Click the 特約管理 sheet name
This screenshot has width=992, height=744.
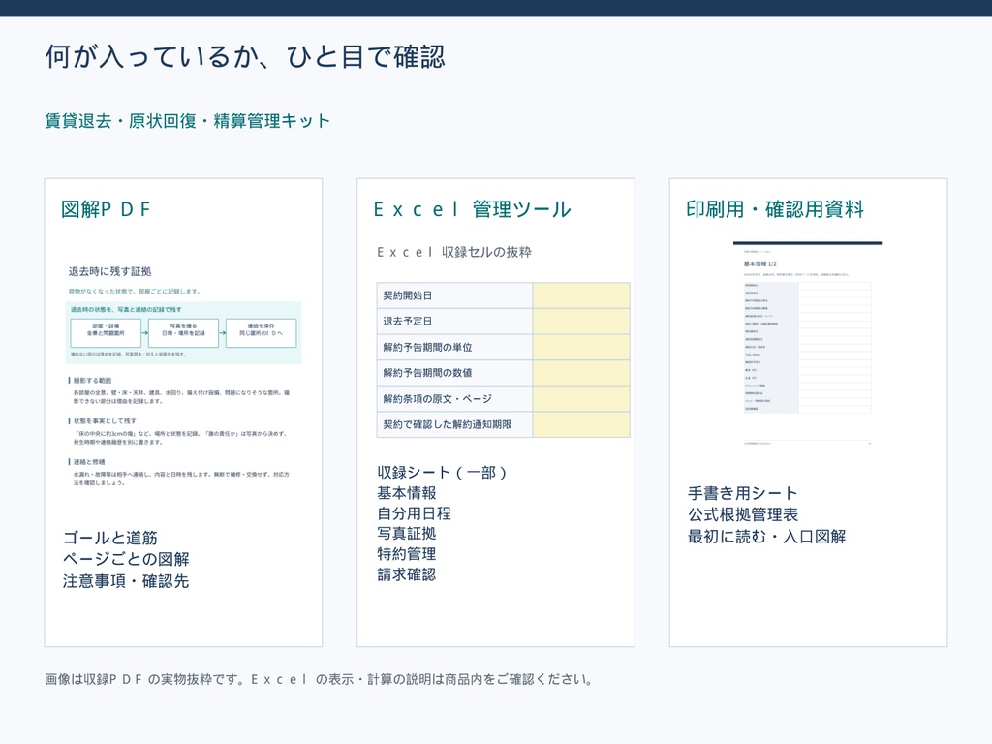[x=407, y=554]
